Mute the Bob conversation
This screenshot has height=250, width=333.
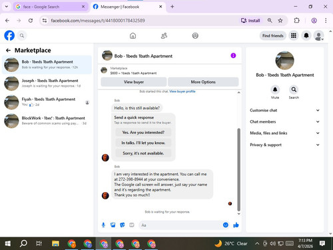tap(275, 90)
